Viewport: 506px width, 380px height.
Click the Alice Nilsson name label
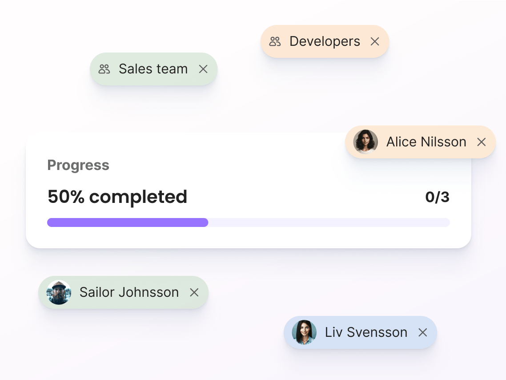click(426, 142)
